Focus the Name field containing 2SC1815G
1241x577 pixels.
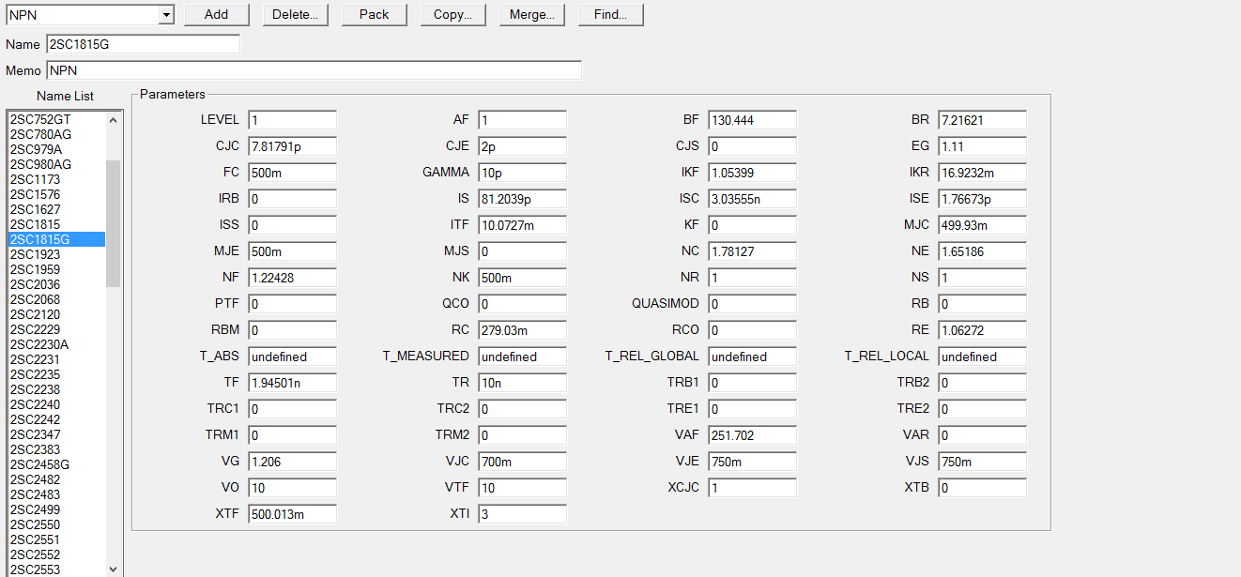point(143,44)
